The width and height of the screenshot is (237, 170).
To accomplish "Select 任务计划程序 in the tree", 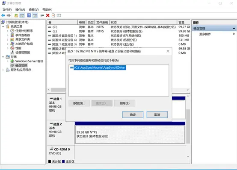I will point(24,31).
